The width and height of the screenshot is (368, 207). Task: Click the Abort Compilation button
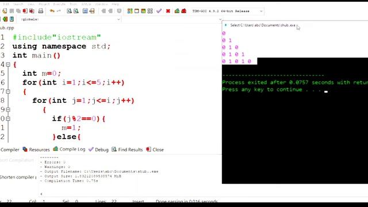(17, 160)
